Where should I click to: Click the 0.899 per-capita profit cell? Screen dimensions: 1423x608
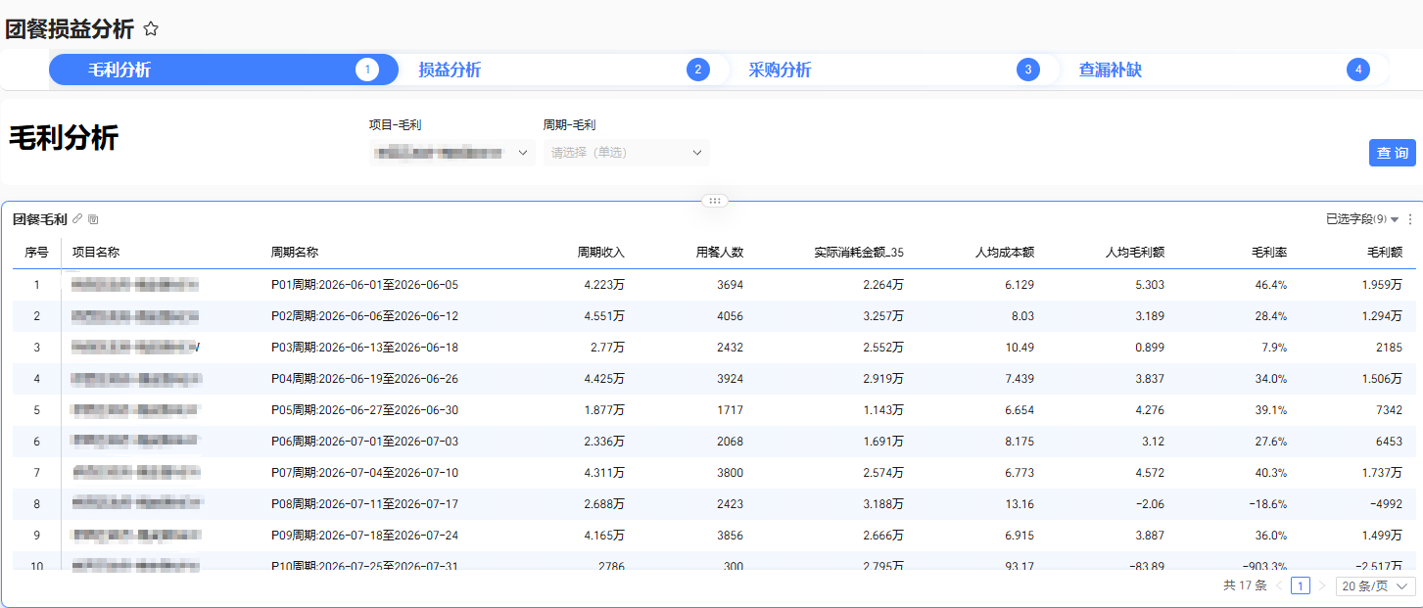coord(1150,348)
